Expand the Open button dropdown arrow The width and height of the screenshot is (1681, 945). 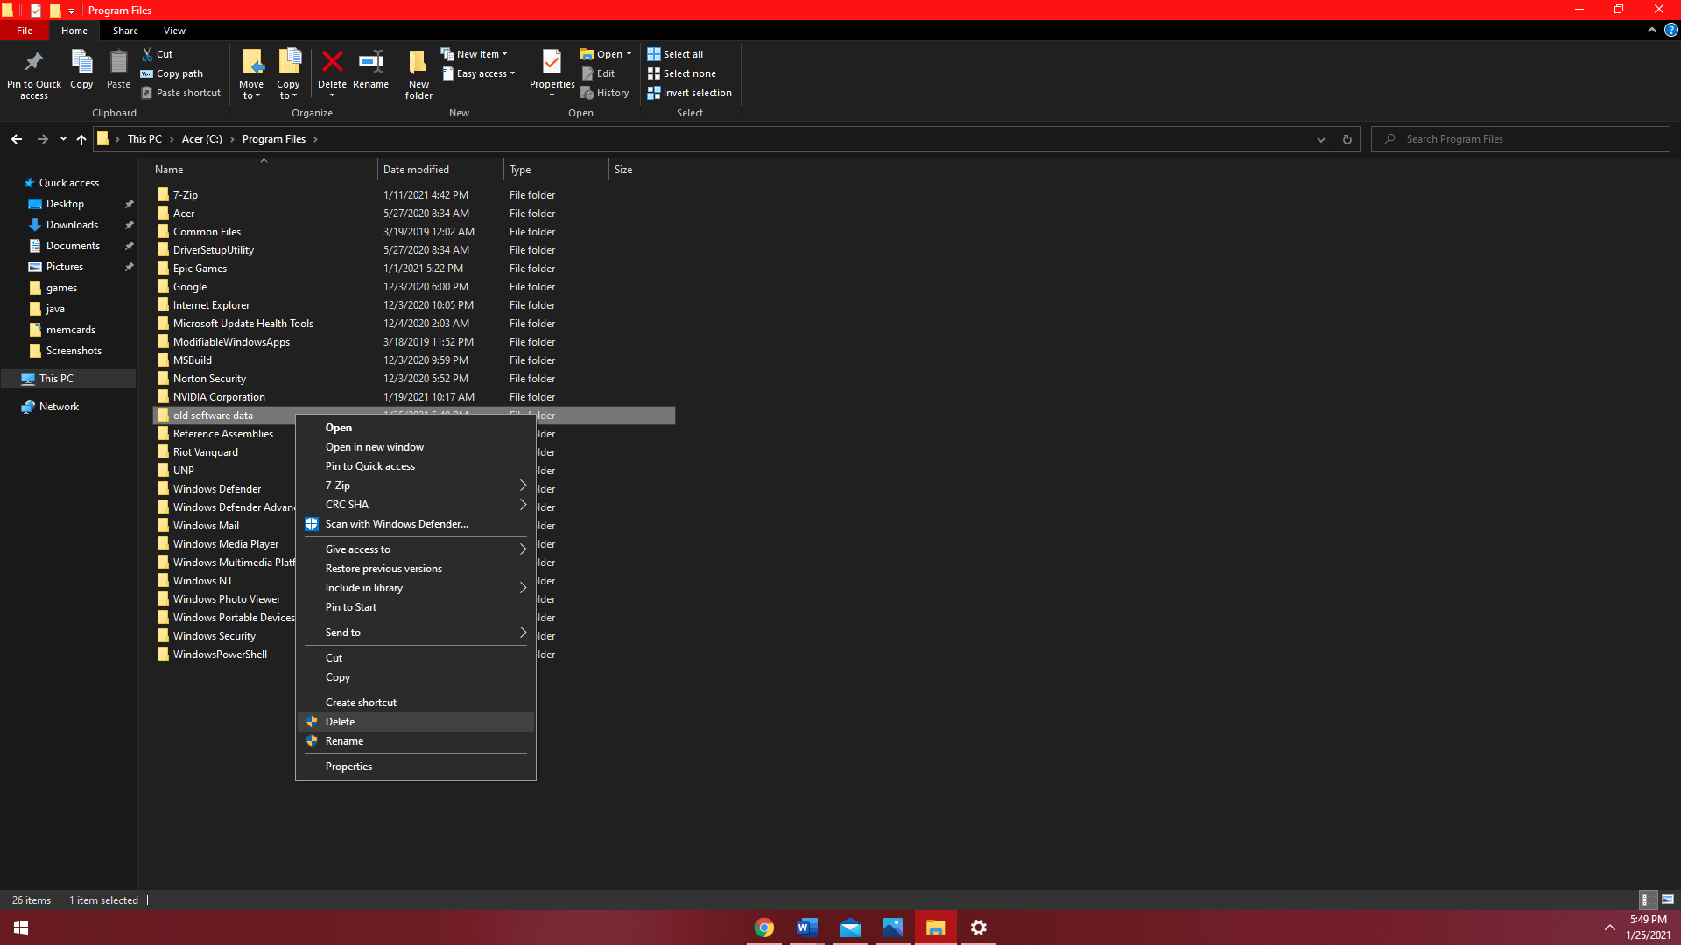tap(629, 54)
